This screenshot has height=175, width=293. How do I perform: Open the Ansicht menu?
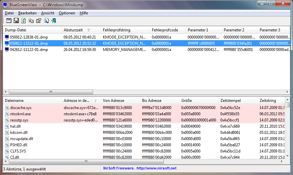pos(48,13)
